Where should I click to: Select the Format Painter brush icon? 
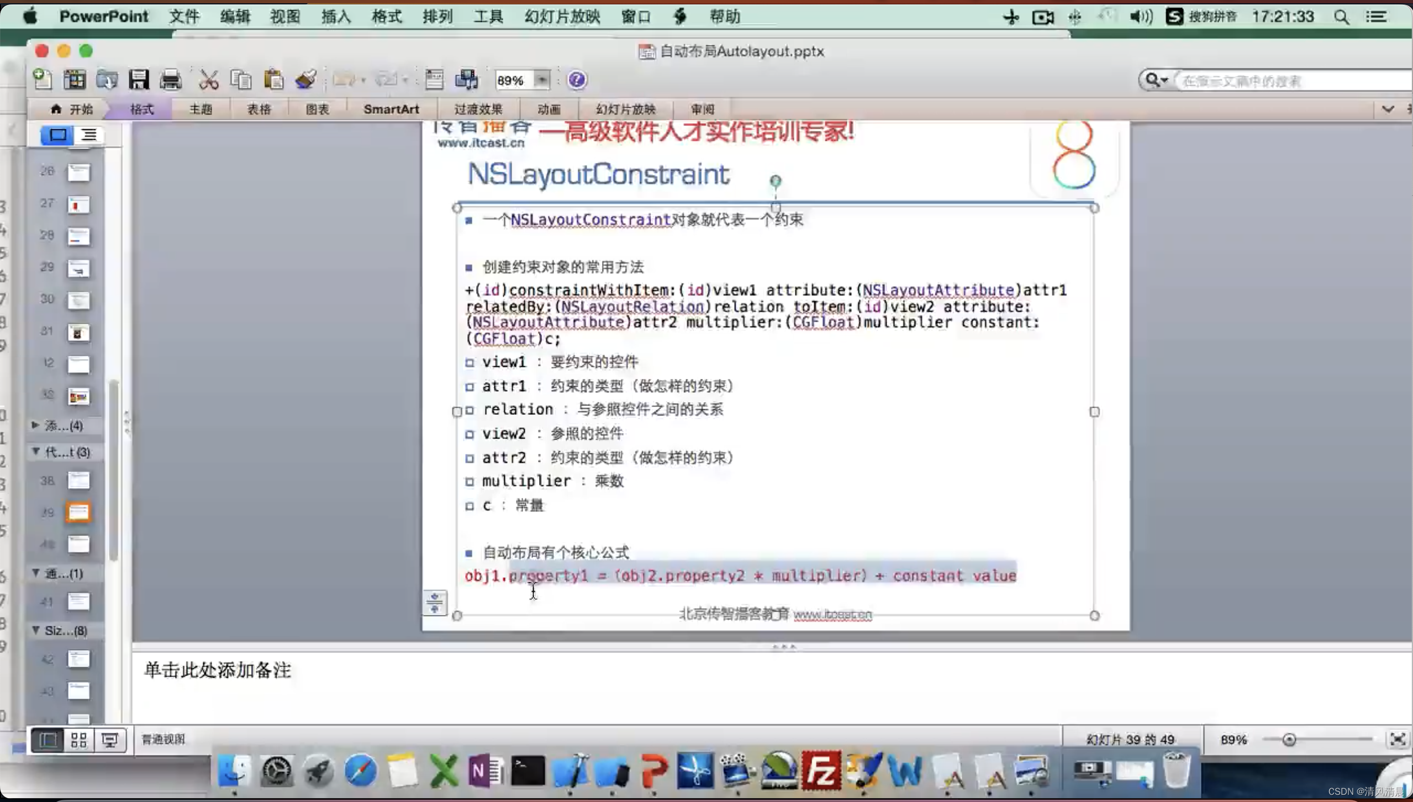pyautogui.click(x=305, y=80)
